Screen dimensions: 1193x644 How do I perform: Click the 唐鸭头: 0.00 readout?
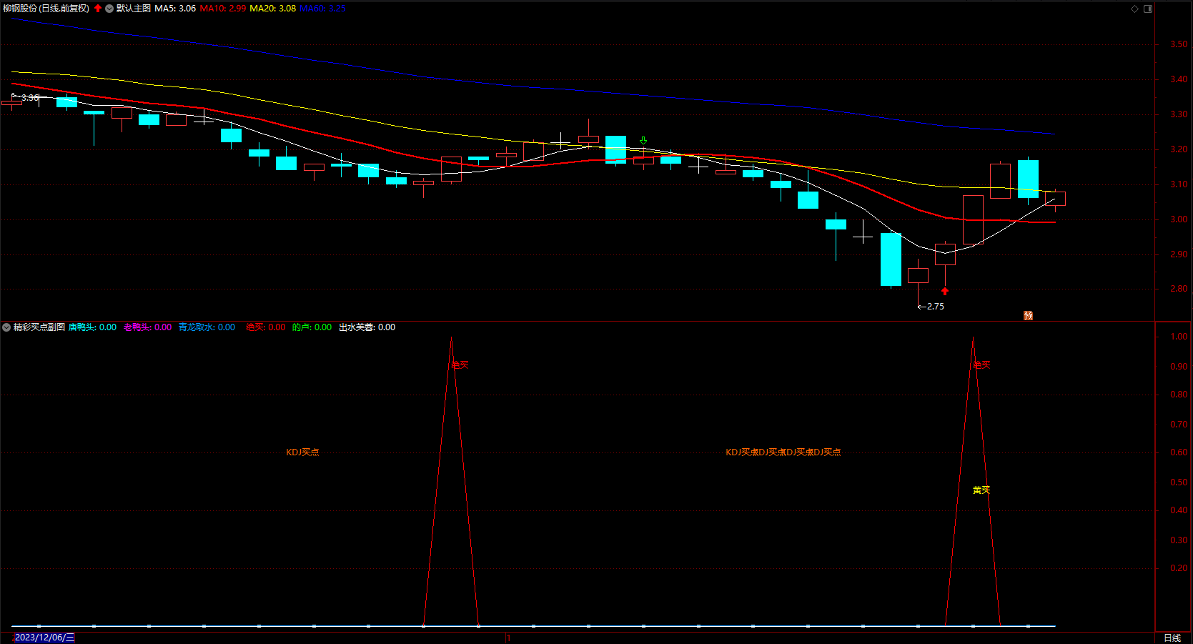pos(92,327)
